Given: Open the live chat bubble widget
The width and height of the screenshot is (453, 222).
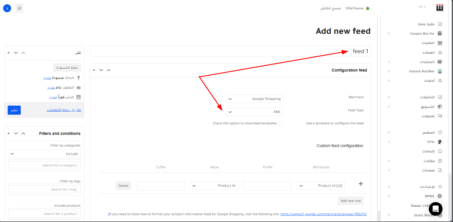Looking at the screenshot, I should 435,209.
